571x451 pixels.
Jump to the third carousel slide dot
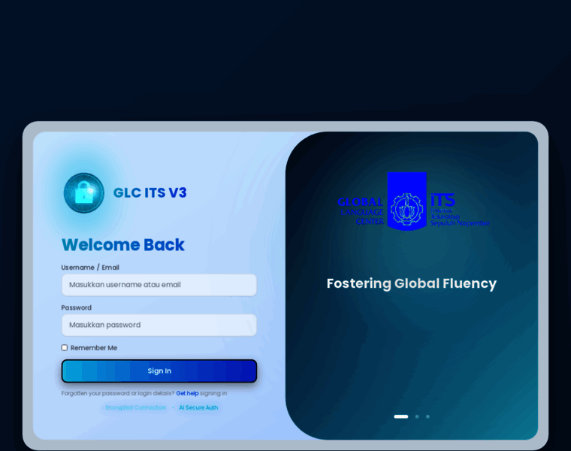[427, 416]
